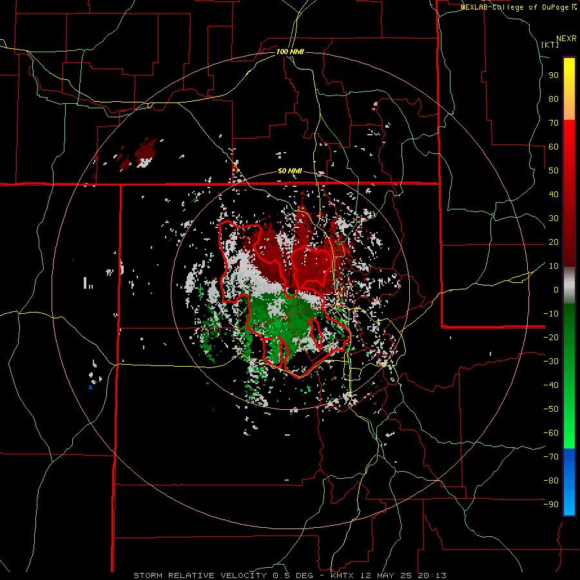The image size is (580, 580).
Task: Click the -20 value on the velocity scale
Action: pos(551,337)
